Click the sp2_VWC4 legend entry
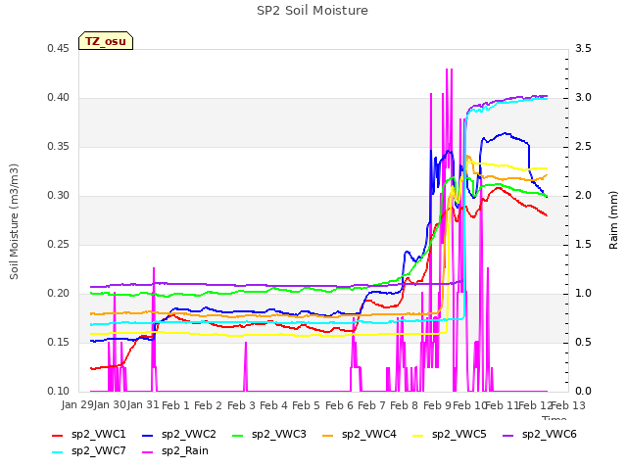This screenshot has height=470, width=627. click(x=360, y=435)
